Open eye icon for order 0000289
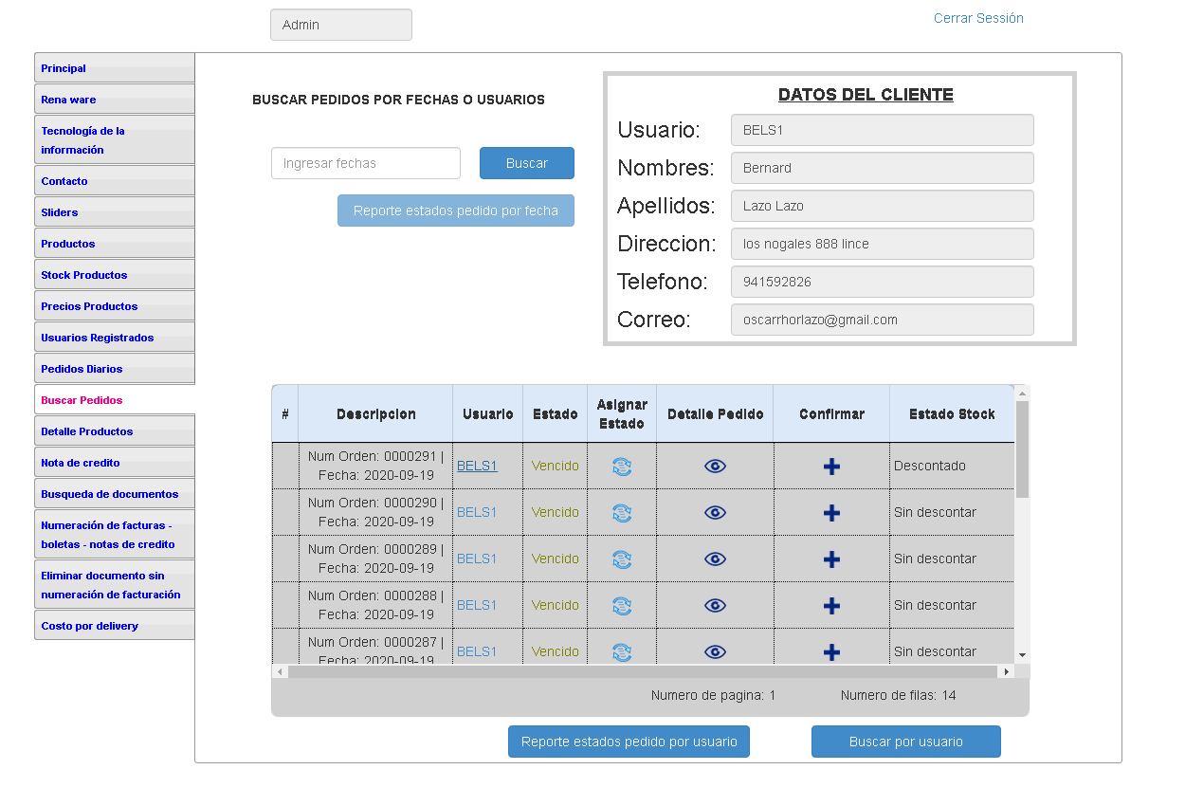 715,559
